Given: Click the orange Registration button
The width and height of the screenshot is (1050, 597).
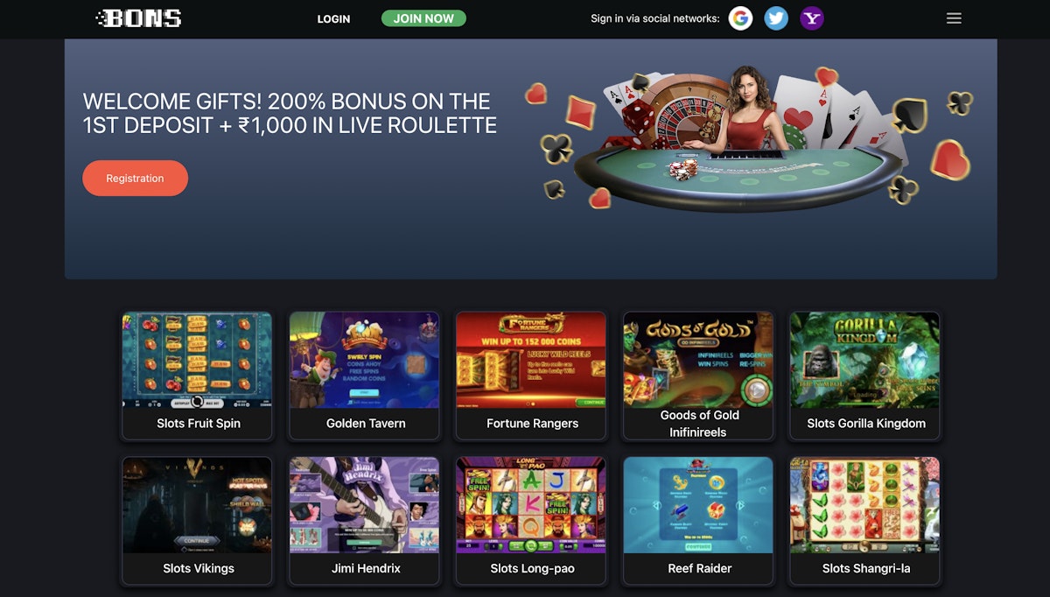Looking at the screenshot, I should [x=135, y=178].
